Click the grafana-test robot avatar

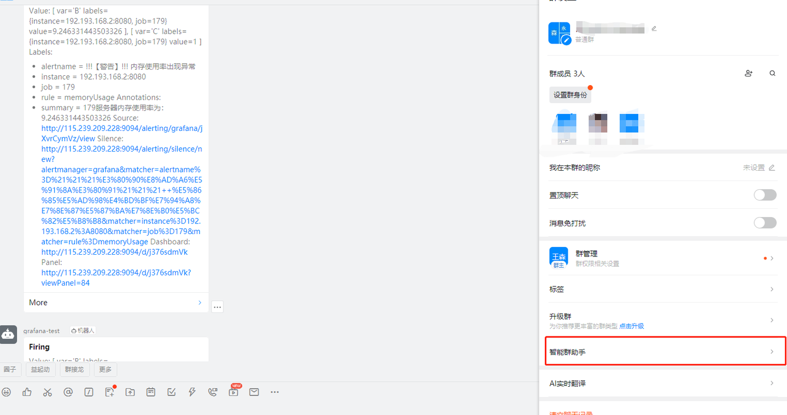pos(8,334)
